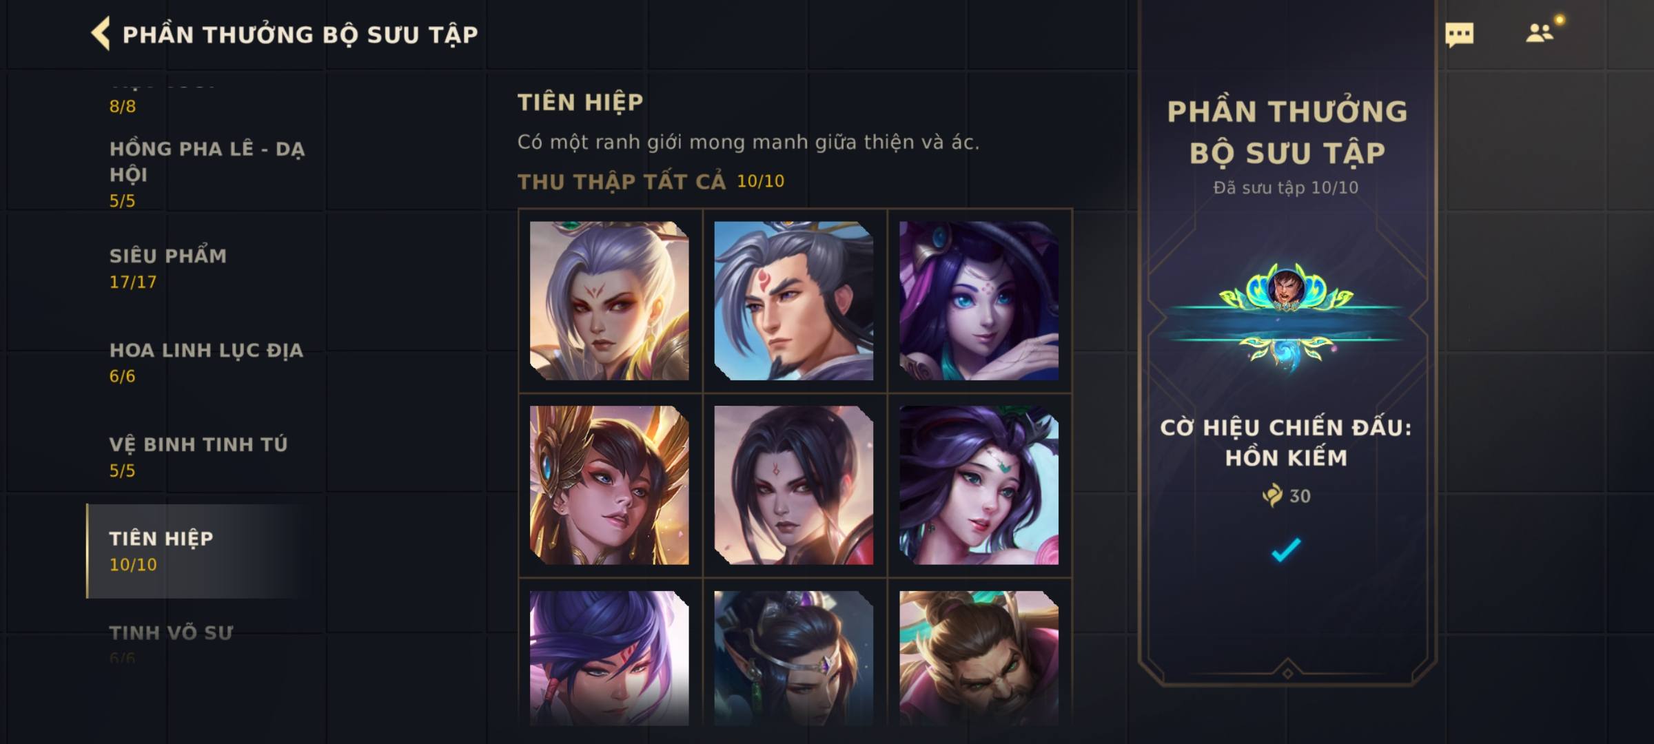Open the Hoa Linh Lục Địa collection
The width and height of the screenshot is (1654, 744).
(207, 362)
